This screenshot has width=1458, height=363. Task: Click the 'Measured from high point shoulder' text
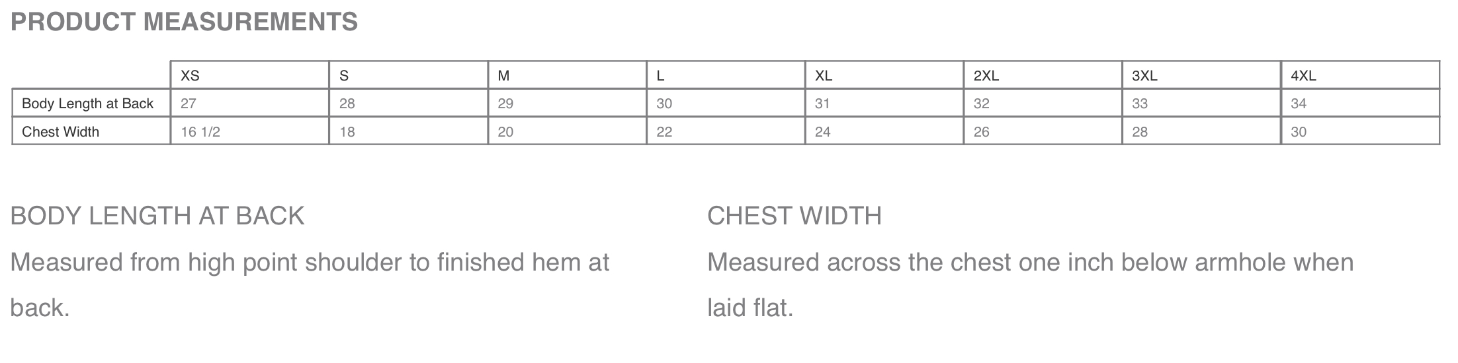pos(206,263)
